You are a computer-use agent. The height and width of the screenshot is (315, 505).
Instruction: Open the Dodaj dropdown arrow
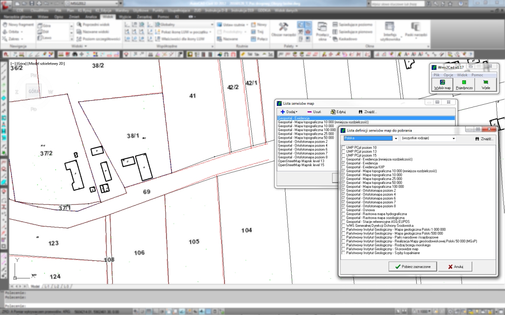[x=296, y=112]
